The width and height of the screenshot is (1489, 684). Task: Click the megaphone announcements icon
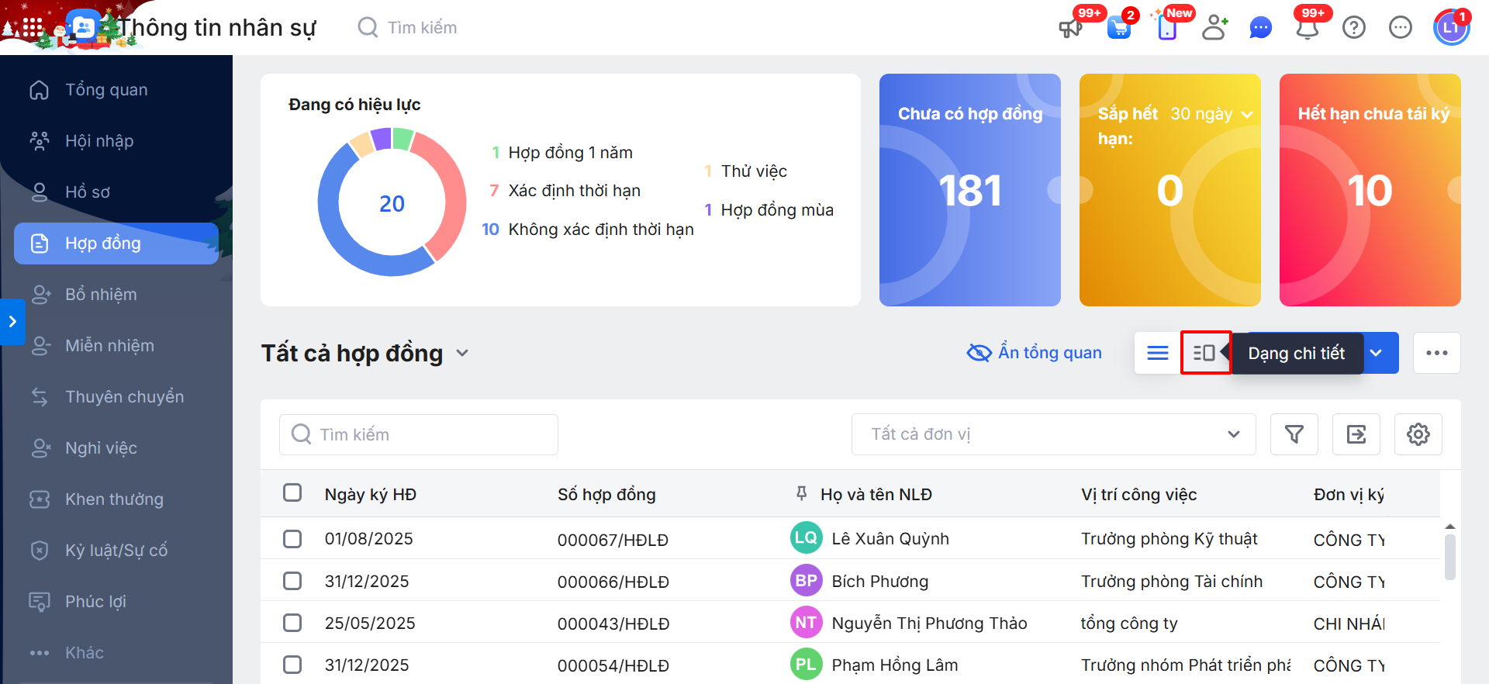click(x=1070, y=29)
